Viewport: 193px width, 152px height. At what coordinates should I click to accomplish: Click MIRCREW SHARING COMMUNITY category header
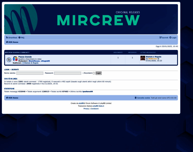(17, 52)
